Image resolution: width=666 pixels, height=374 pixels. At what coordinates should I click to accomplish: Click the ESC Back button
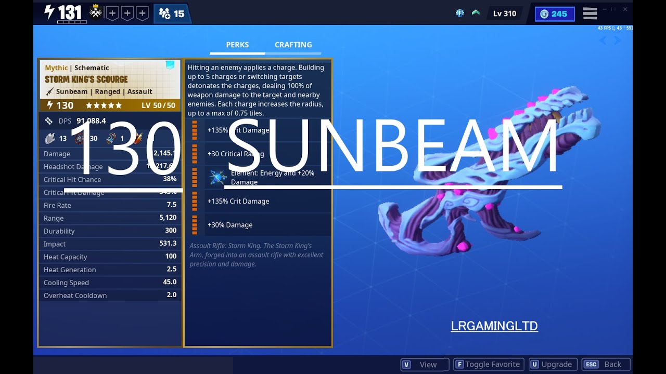pos(606,365)
